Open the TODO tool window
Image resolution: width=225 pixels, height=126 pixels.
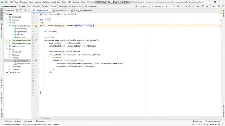click(x=8, y=121)
